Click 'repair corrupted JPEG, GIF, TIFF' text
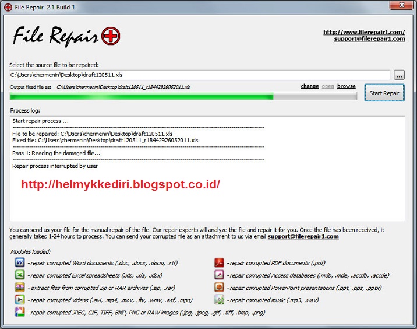The width and height of the screenshot is (417, 329). pos(147,313)
